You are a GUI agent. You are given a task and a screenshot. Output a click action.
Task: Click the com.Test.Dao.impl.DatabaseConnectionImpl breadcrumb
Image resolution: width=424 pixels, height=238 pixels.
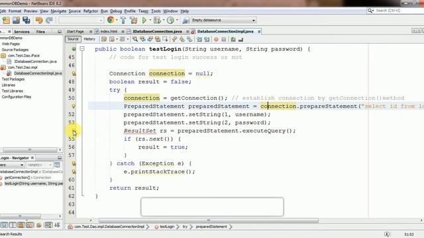109,227
